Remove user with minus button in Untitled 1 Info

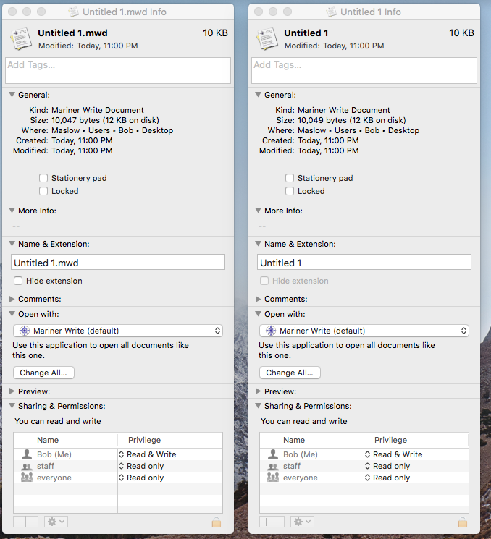[278, 522]
